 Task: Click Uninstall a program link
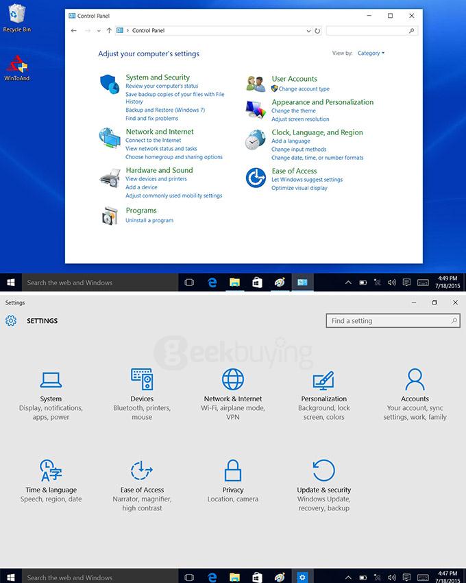(x=149, y=220)
